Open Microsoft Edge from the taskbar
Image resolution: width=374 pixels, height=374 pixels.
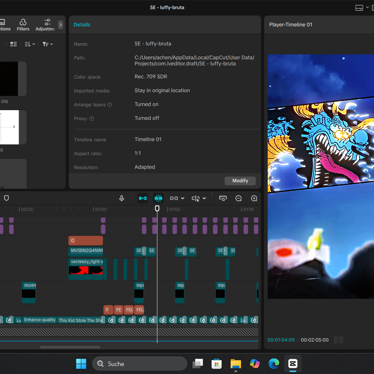point(274,364)
